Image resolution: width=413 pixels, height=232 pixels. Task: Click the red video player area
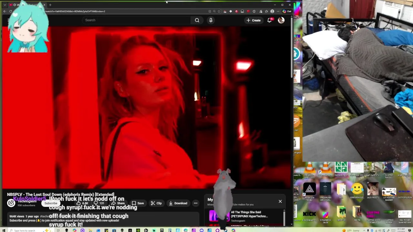(146, 107)
